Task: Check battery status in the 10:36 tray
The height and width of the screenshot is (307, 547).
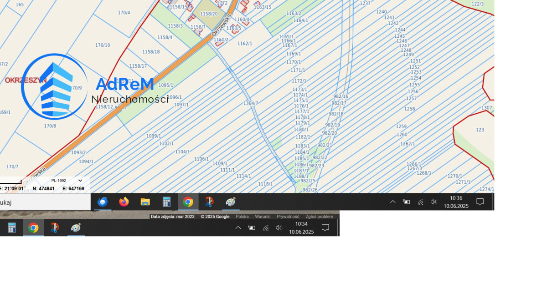Action: (x=407, y=202)
